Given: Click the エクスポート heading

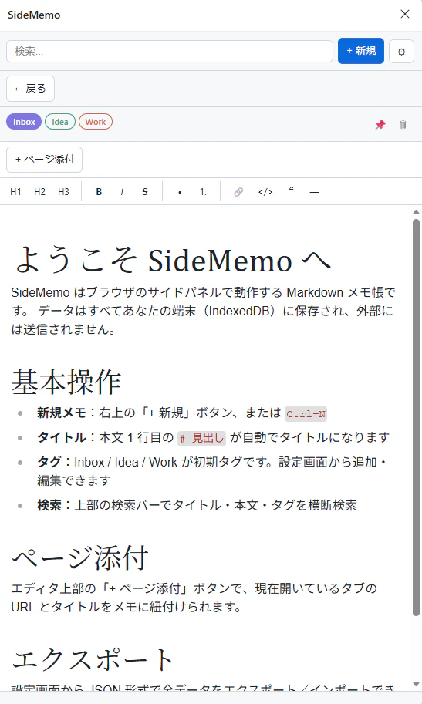Looking at the screenshot, I should tap(93, 659).
